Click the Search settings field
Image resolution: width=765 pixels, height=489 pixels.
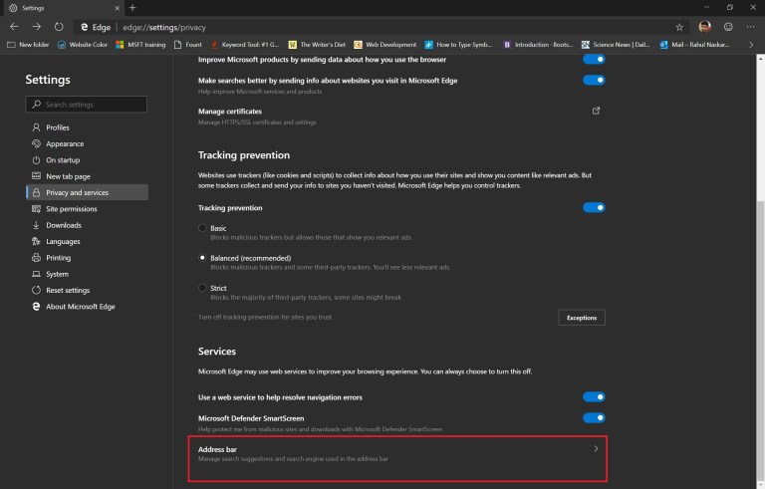[x=87, y=105]
